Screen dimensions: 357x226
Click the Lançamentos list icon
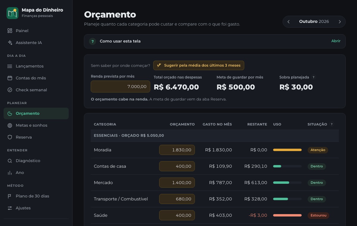pyautogui.click(x=10, y=66)
